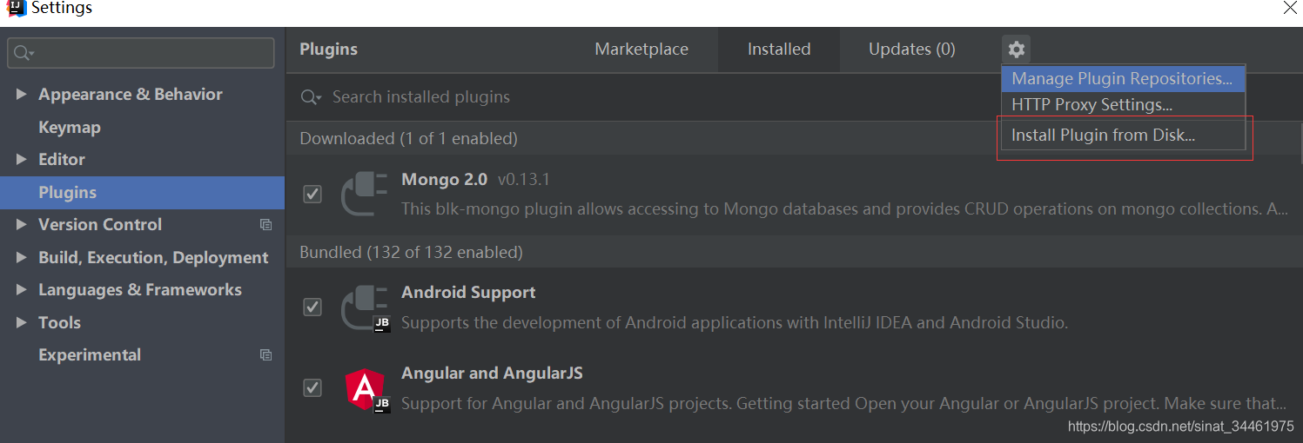The height and width of the screenshot is (443, 1303).
Task: Click the Bundled (132 of 132 enabled) header
Action: click(411, 253)
